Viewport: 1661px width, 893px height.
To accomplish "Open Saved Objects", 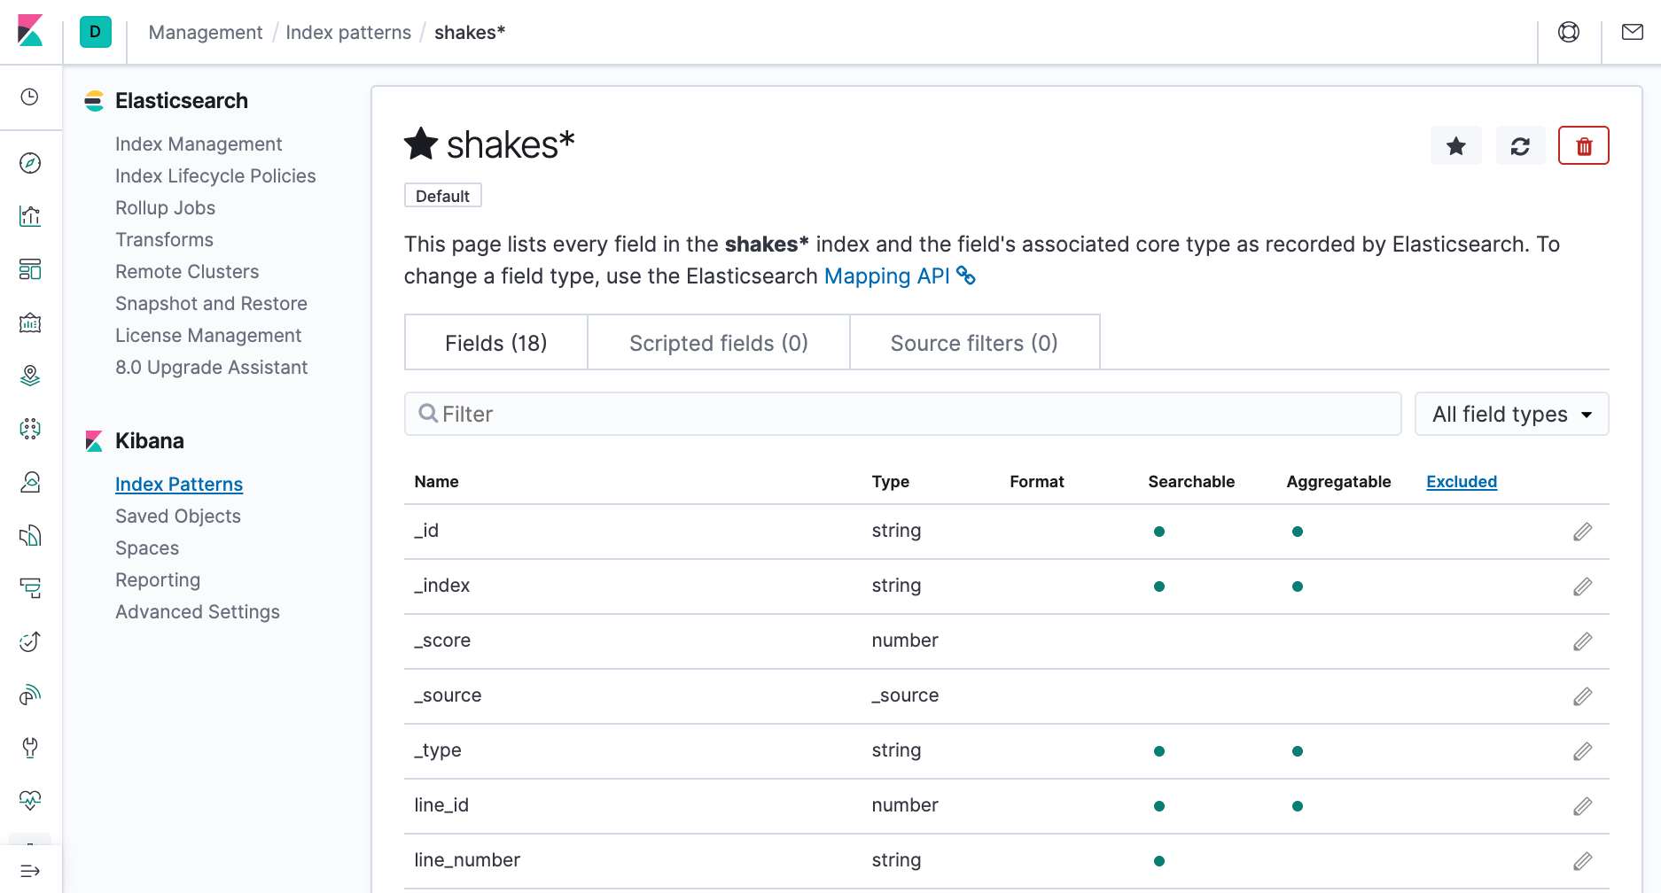I will [x=178, y=516].
